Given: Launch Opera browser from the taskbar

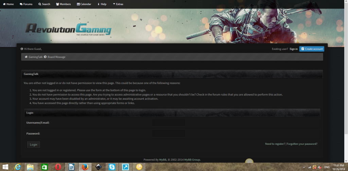Looking at the screenshot, I should [58, 167].
